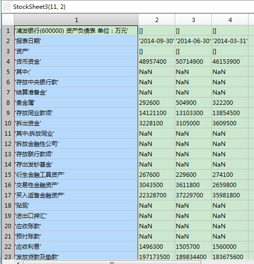Click cell containing '2014-06-30'
Viewport: 254px width, 264px height.
193,41
